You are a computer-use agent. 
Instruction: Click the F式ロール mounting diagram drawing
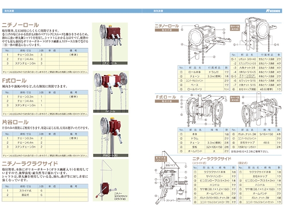click(x=204, y=110)
